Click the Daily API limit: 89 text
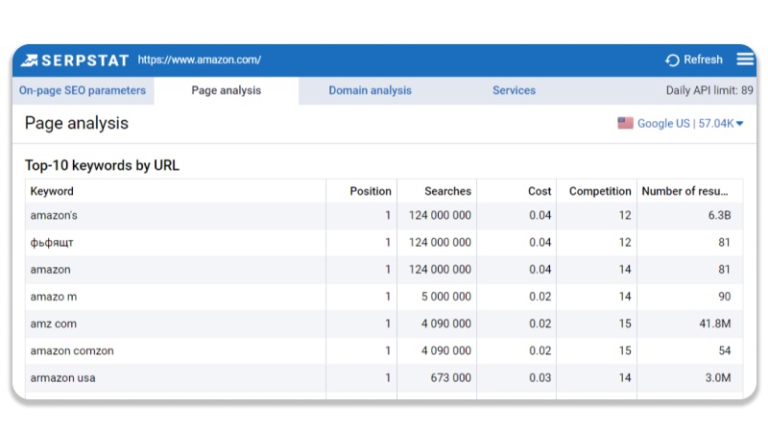This screenshot has width=768, height=432. coord(709,90)
